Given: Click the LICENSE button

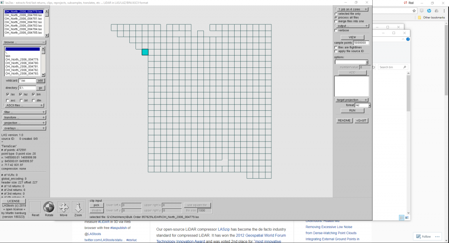Looking at the screenshot, I should coord(14,201).
